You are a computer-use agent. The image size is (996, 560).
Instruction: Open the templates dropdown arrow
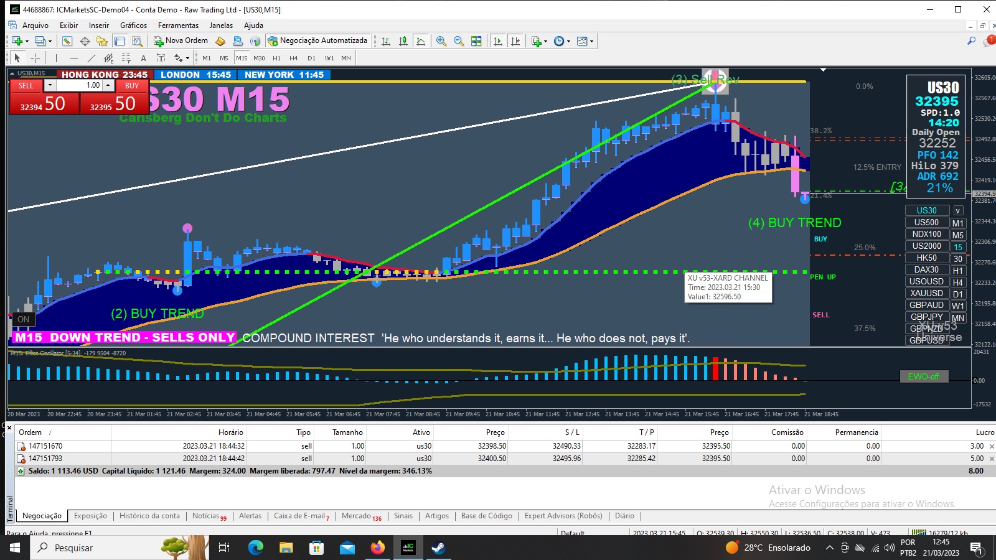591,41
